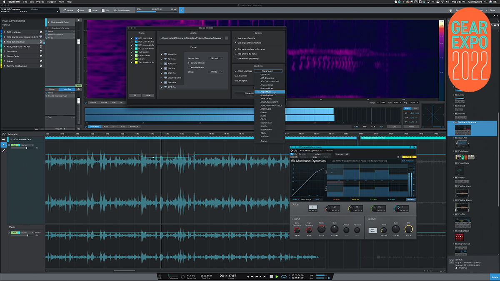Click the Auto Speed button in Global
500x281 pixels.
372,230
